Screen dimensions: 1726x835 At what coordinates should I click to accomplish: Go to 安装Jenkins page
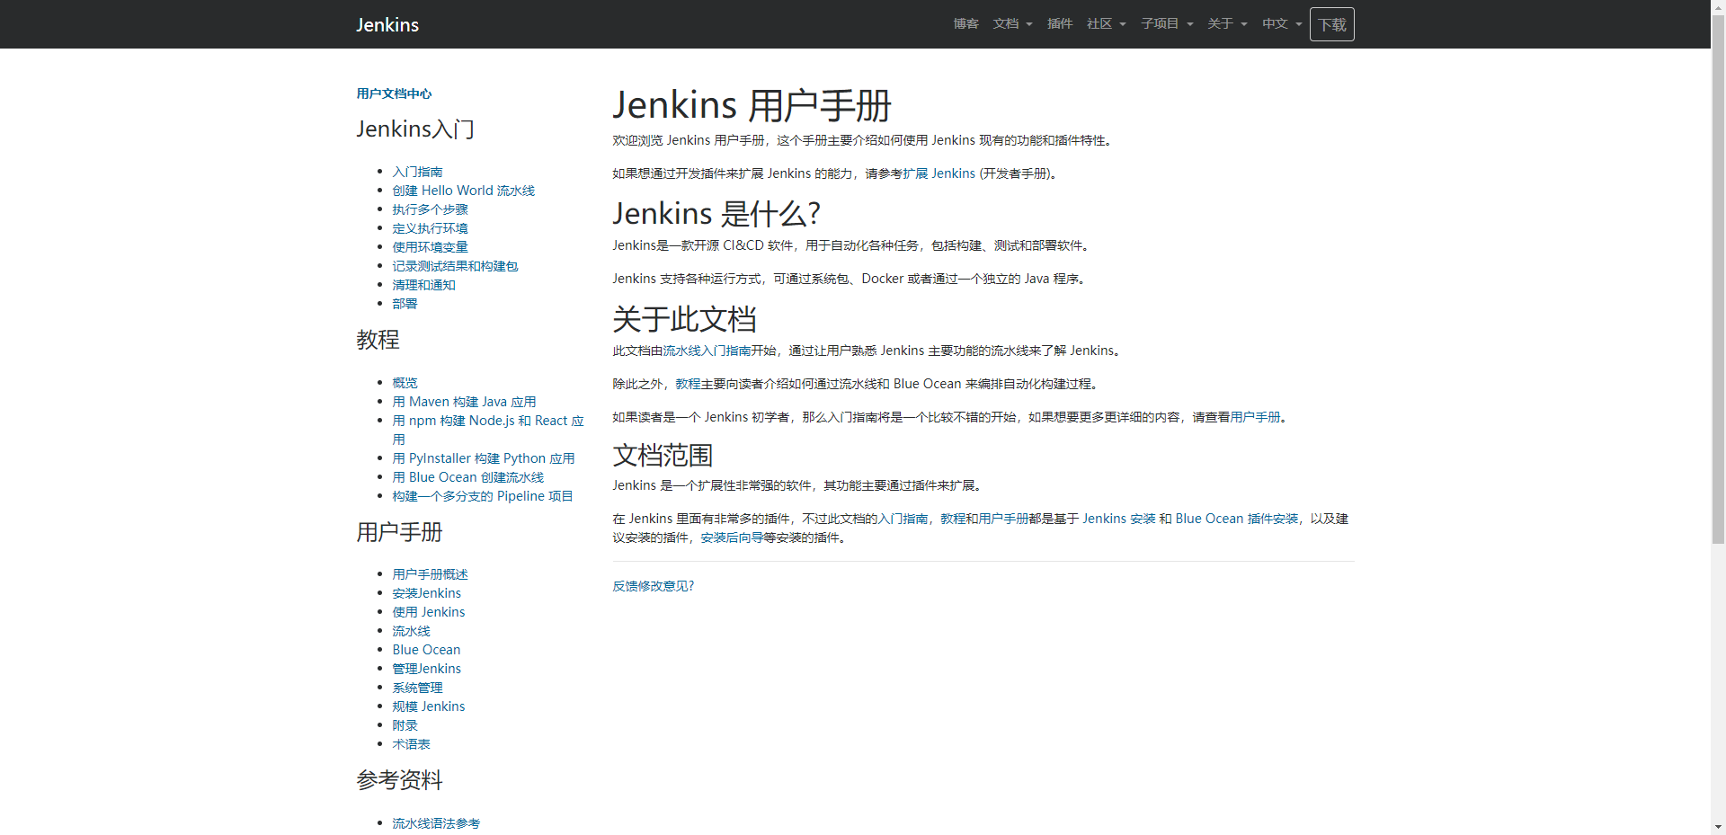point(426,593)
